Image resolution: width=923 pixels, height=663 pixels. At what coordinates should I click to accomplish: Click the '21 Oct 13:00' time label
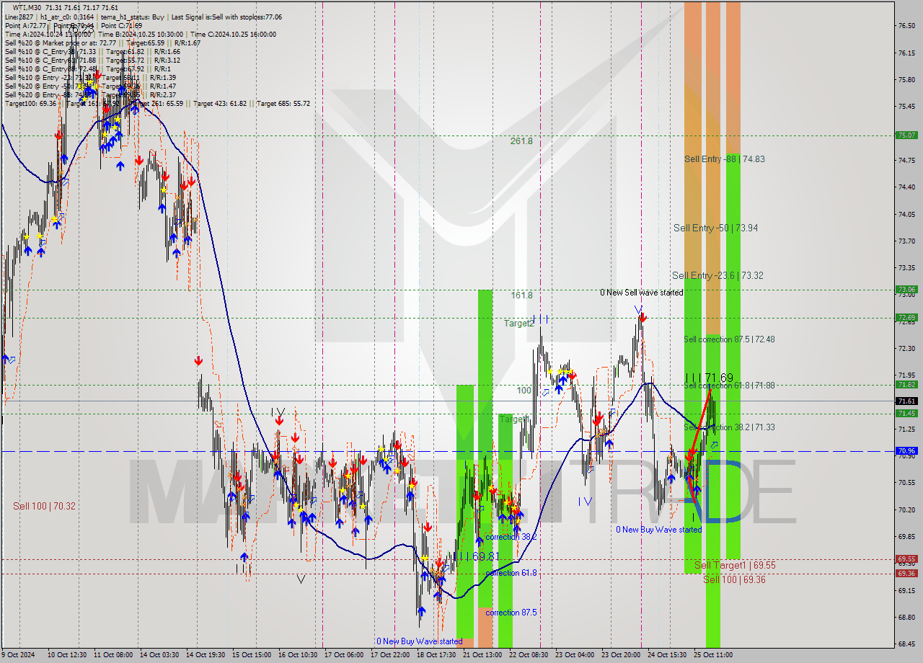click(x=482, y=655)
